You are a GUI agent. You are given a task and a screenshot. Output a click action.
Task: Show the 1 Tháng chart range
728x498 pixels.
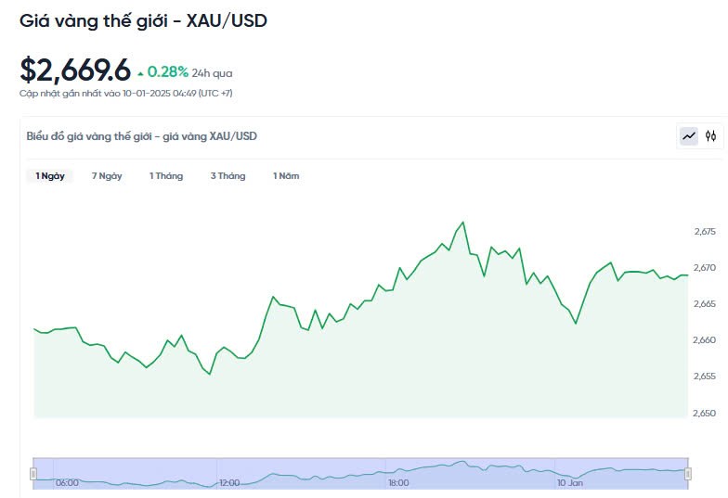click(166, 176)
